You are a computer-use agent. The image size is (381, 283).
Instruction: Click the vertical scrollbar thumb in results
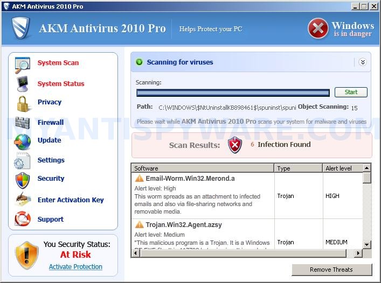tap(366, 178)
